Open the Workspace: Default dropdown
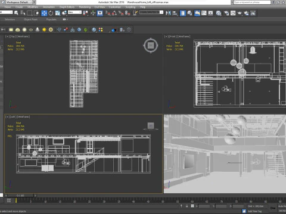This screenshot has height=214, width=286. pyautogui.click(x=20, y=2)
